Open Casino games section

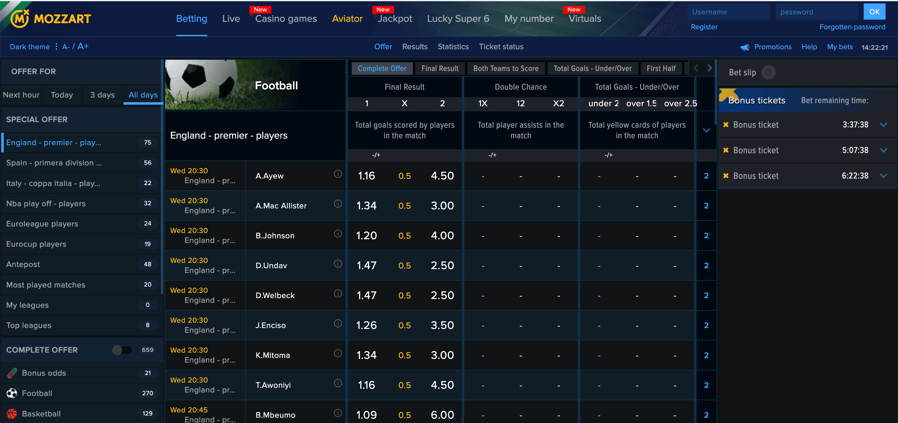pos(286,18)
